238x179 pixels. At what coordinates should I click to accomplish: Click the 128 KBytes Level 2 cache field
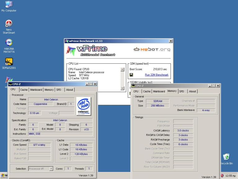[81, 154]
